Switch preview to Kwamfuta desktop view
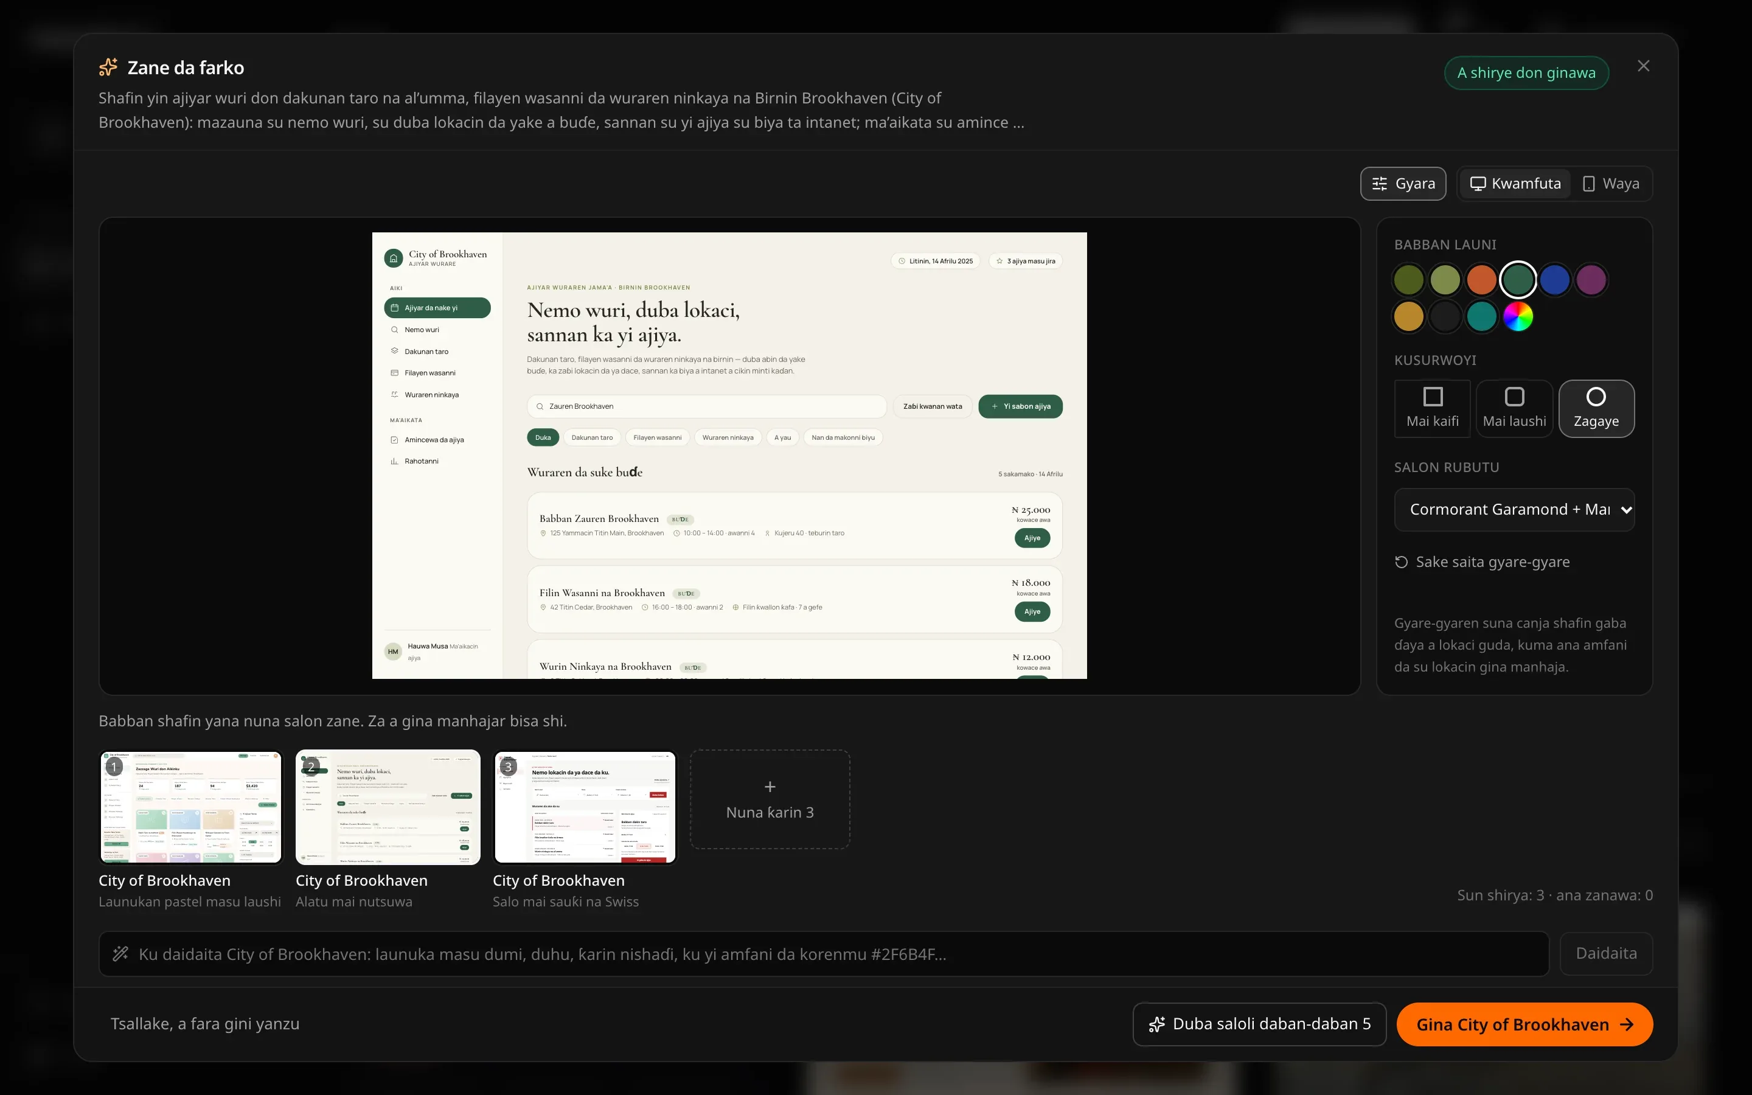This screenshot has height=1095, width=1752. pyautogui.click(x=1515, y=184)
